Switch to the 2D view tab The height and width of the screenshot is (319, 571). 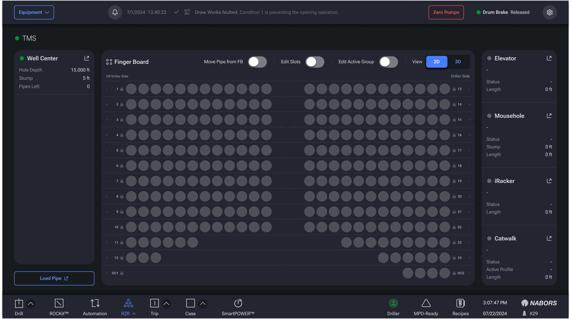coord(437,62)
